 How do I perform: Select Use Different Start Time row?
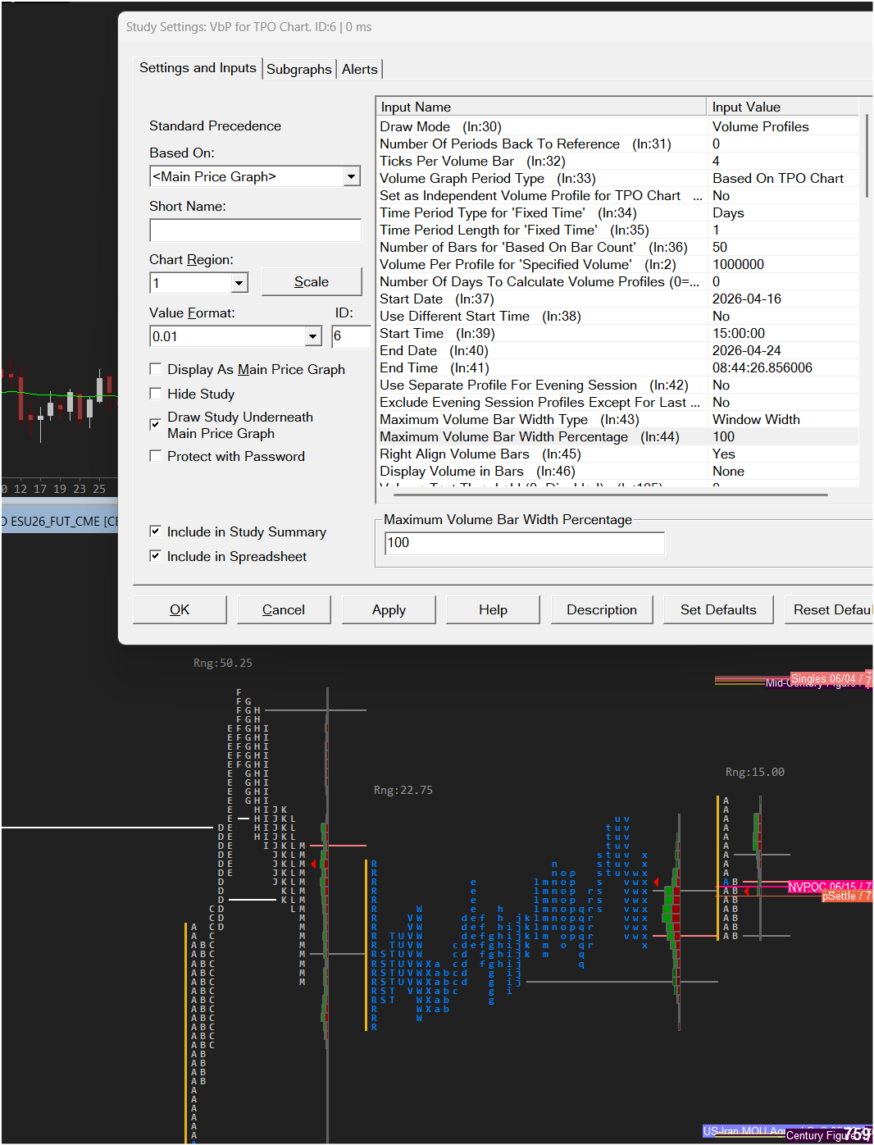(x=617, y=316)
